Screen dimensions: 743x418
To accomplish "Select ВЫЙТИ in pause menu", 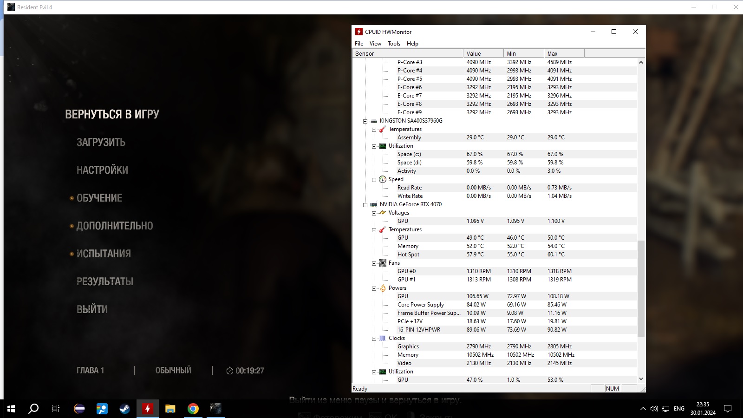I will coord(92,309).
